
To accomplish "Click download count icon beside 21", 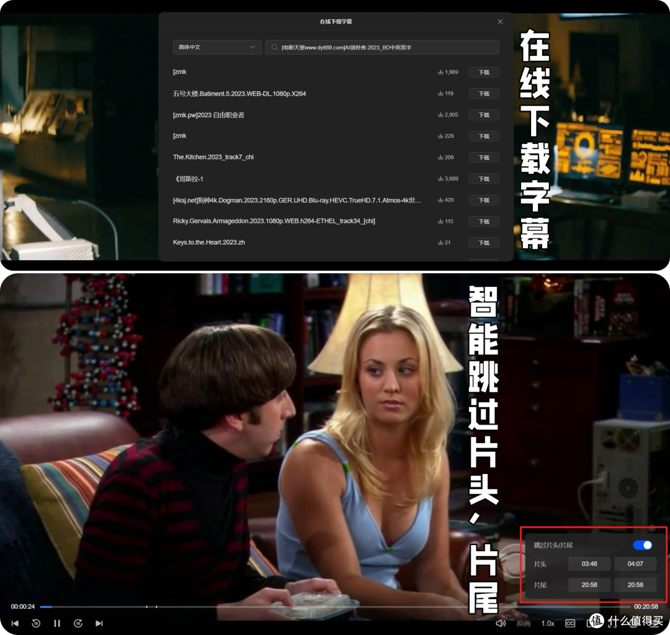I will pyautogui.click(x=440, y=243).
